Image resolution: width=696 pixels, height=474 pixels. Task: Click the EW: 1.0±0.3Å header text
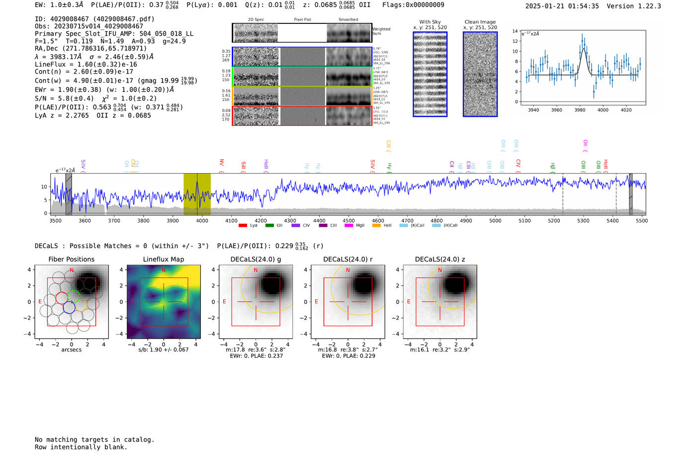[59, 5]
